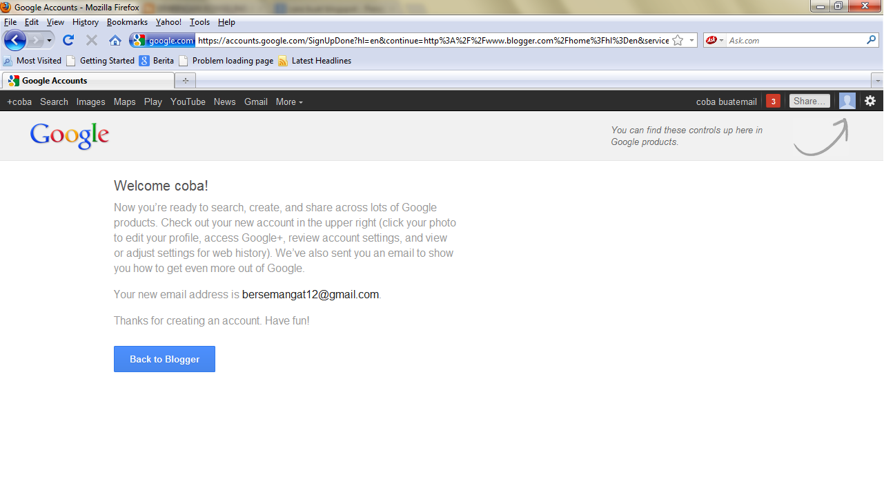Viewport: 884px width, 484px height.
Task: Click the Google logo
Action: 69,136
